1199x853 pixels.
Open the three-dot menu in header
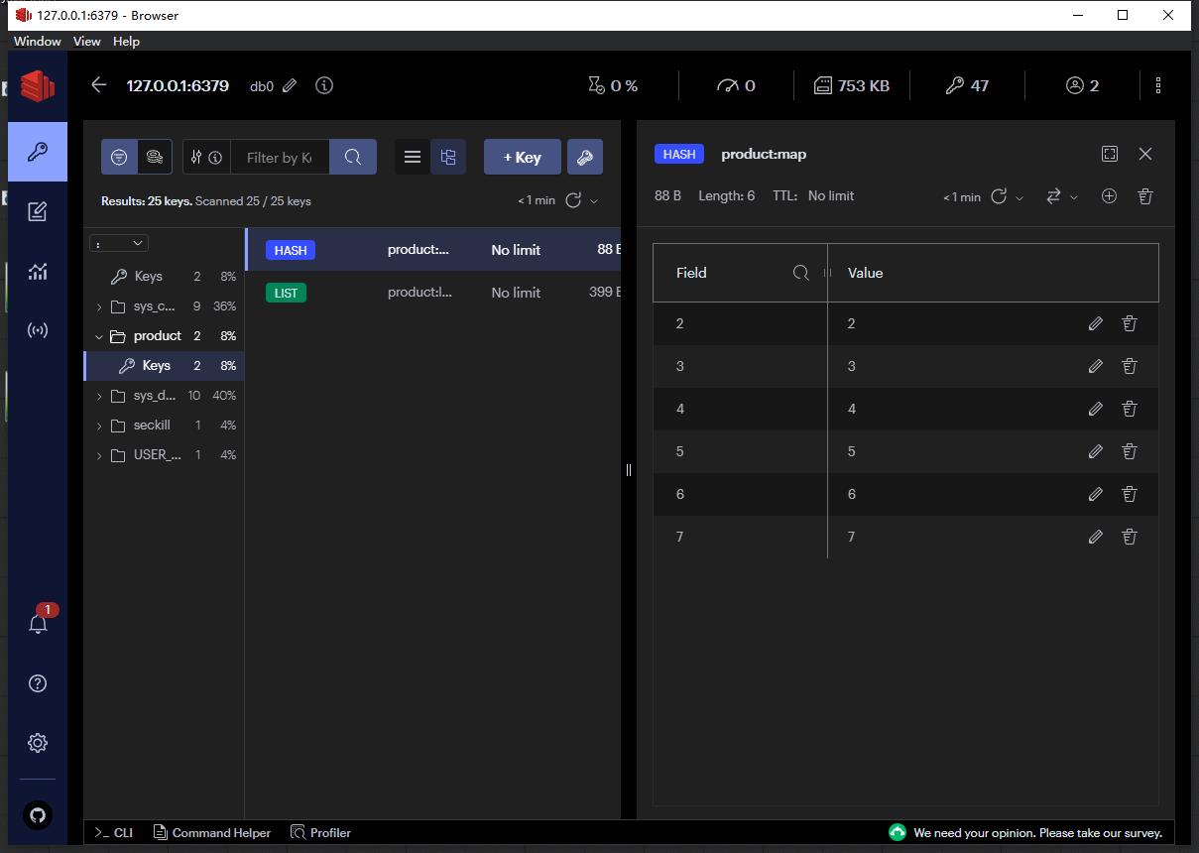pyautogui.click(x=1158, y=85)
